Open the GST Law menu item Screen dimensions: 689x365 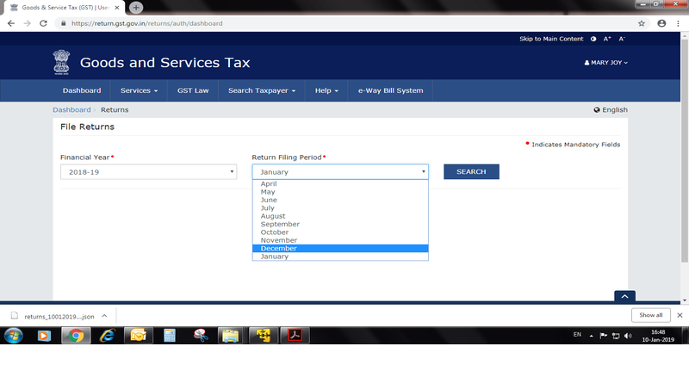(x=193, y=90)
